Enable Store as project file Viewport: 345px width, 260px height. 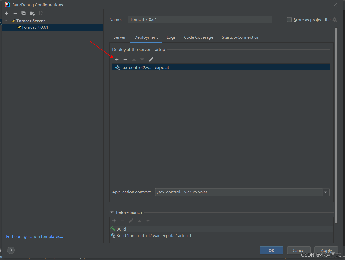tap(289, 20)
